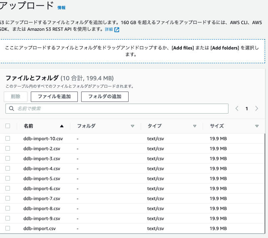Image resolution: width=268 pixels, height=238 pixels.
Task: Check the ddb-import-7.csv checkbox
Action: (7, 198)
